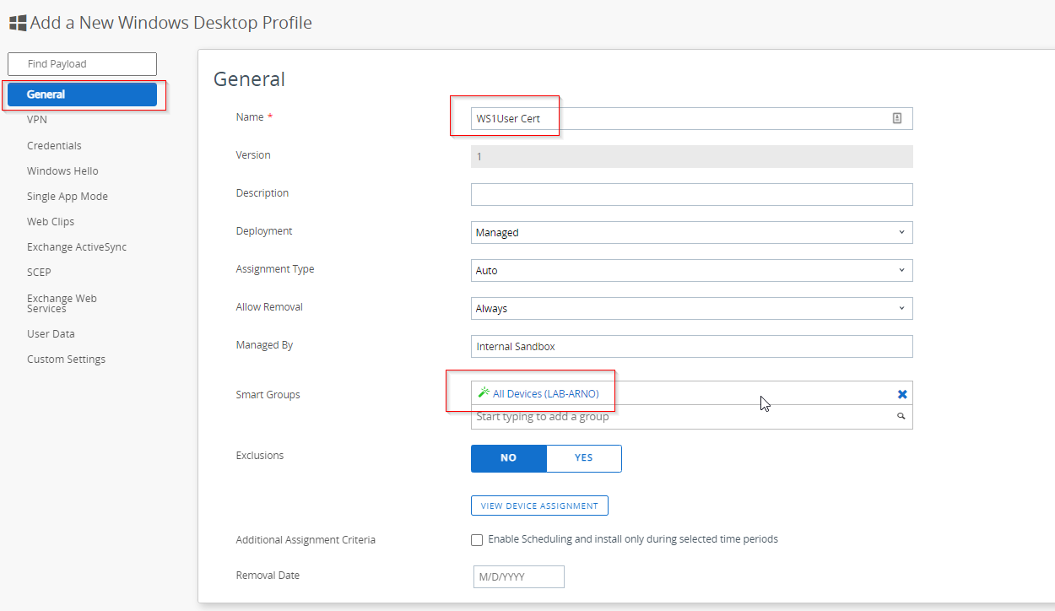Click the Find Payload search box
Image resolution: width=1055 pixels, height=611 pixels.
tap(82, 63)
